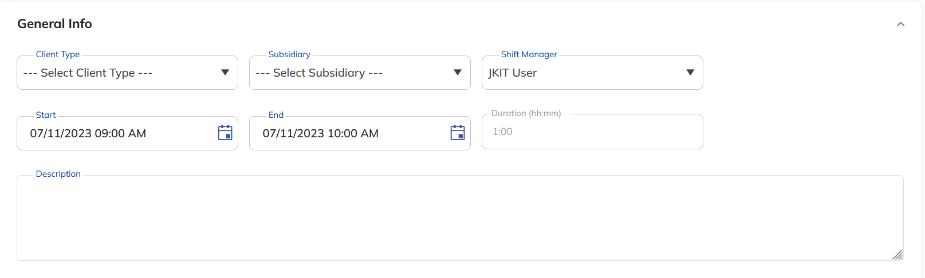Open the End date calendar picker icon
Image resolution: width=925 pixels, height=278 pixels.
coord(458,133)
